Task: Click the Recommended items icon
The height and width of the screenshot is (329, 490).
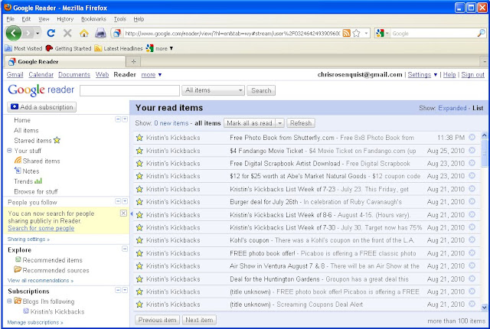Action: (x=18, y=259)
